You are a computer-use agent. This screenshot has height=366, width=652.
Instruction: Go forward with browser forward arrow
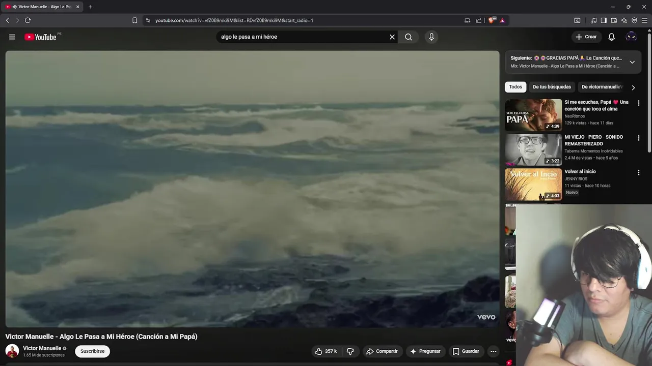click(17, 20)
